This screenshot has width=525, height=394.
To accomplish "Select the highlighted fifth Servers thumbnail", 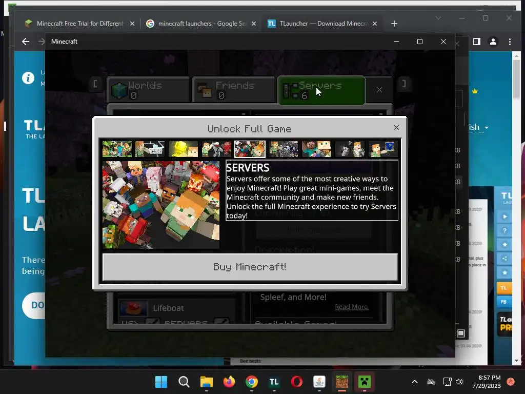I will pos(250,149).
